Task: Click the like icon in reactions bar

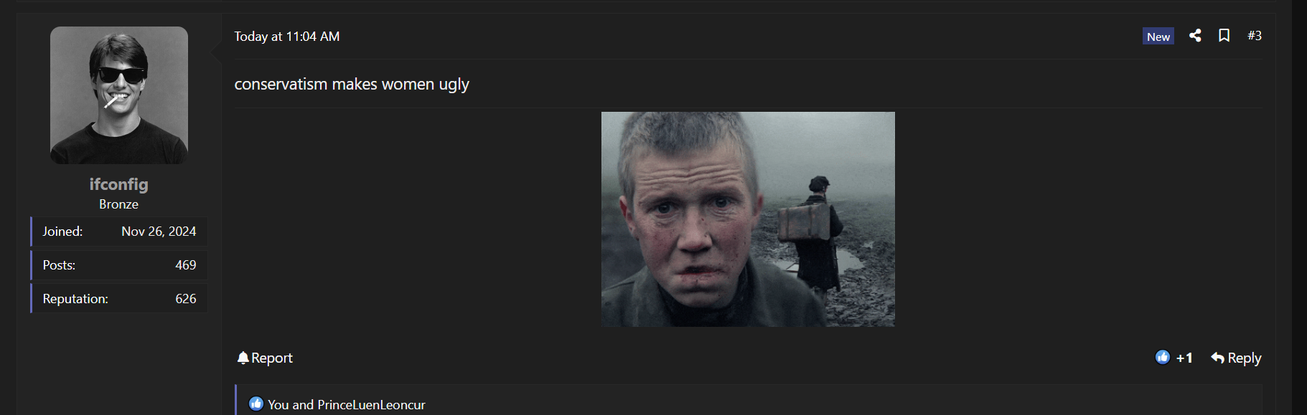Action: coord(256,404)
